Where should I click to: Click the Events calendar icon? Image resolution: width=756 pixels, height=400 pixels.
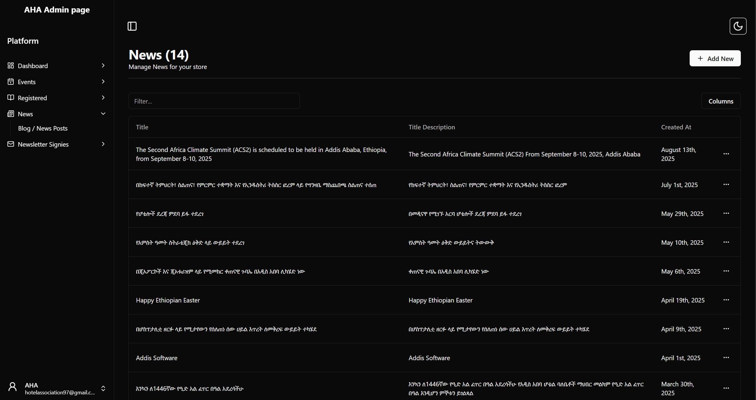pos(11,81)
